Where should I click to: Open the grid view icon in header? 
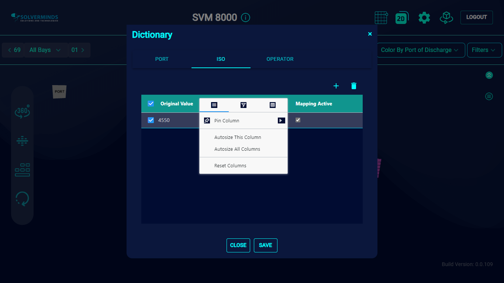pyautogui.click(x=381, y=18)
